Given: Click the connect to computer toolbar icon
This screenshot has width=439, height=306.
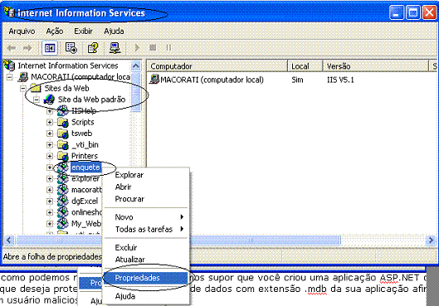Looking at the screenshot, I should coord(115,48).
